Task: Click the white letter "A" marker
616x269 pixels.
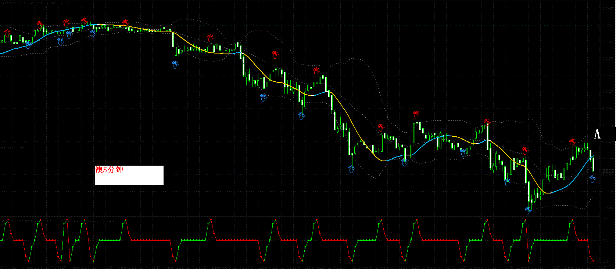Action: pyautogui.click(x=597, y=134)
